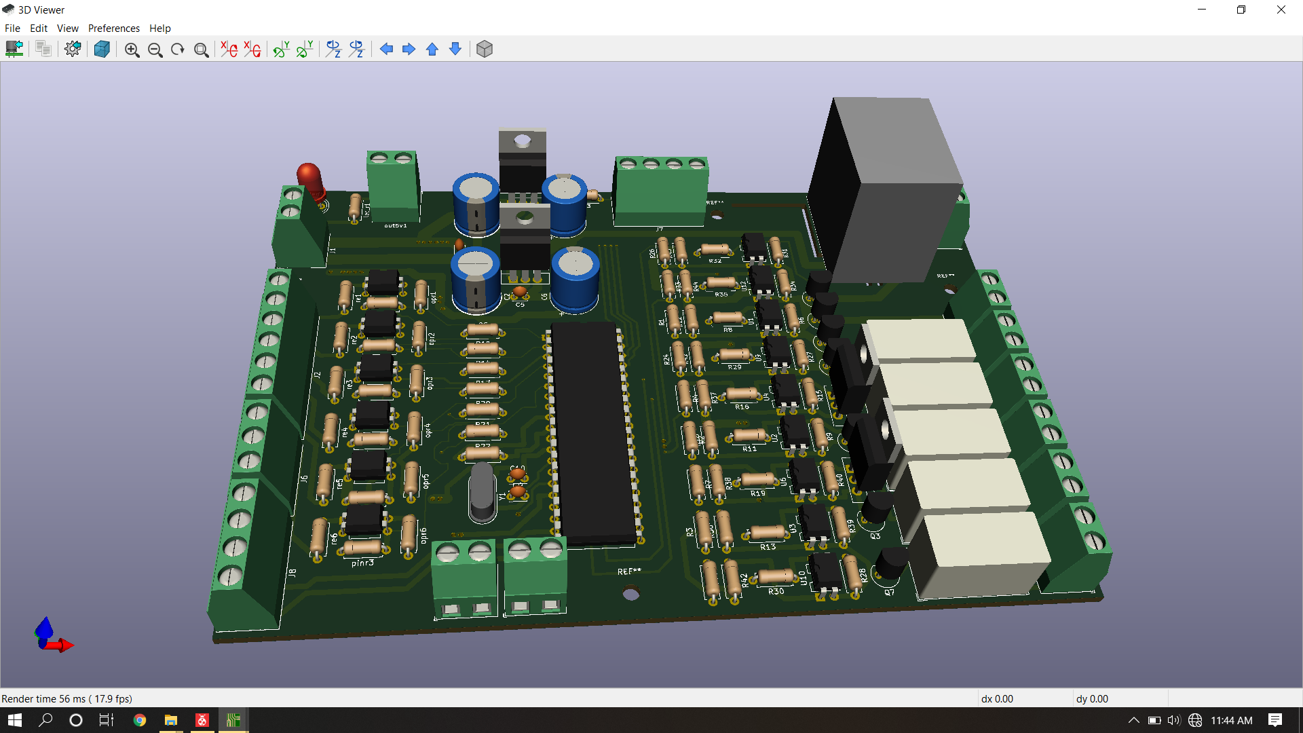Toggle orthographic projection mode
The image size is (1303, 733).
[485, 49]
